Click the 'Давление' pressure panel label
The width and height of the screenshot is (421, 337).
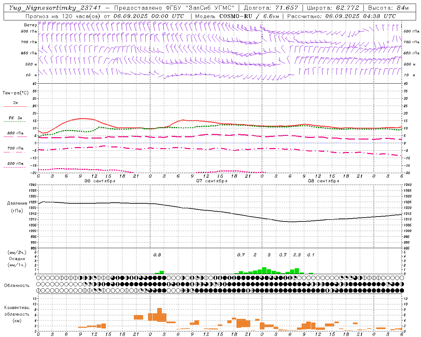pyautogui.click(x=17, y=203)
